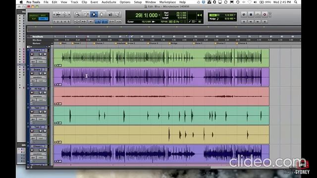Open Tom 2 track view selector
317x178 pixels.
38,134
